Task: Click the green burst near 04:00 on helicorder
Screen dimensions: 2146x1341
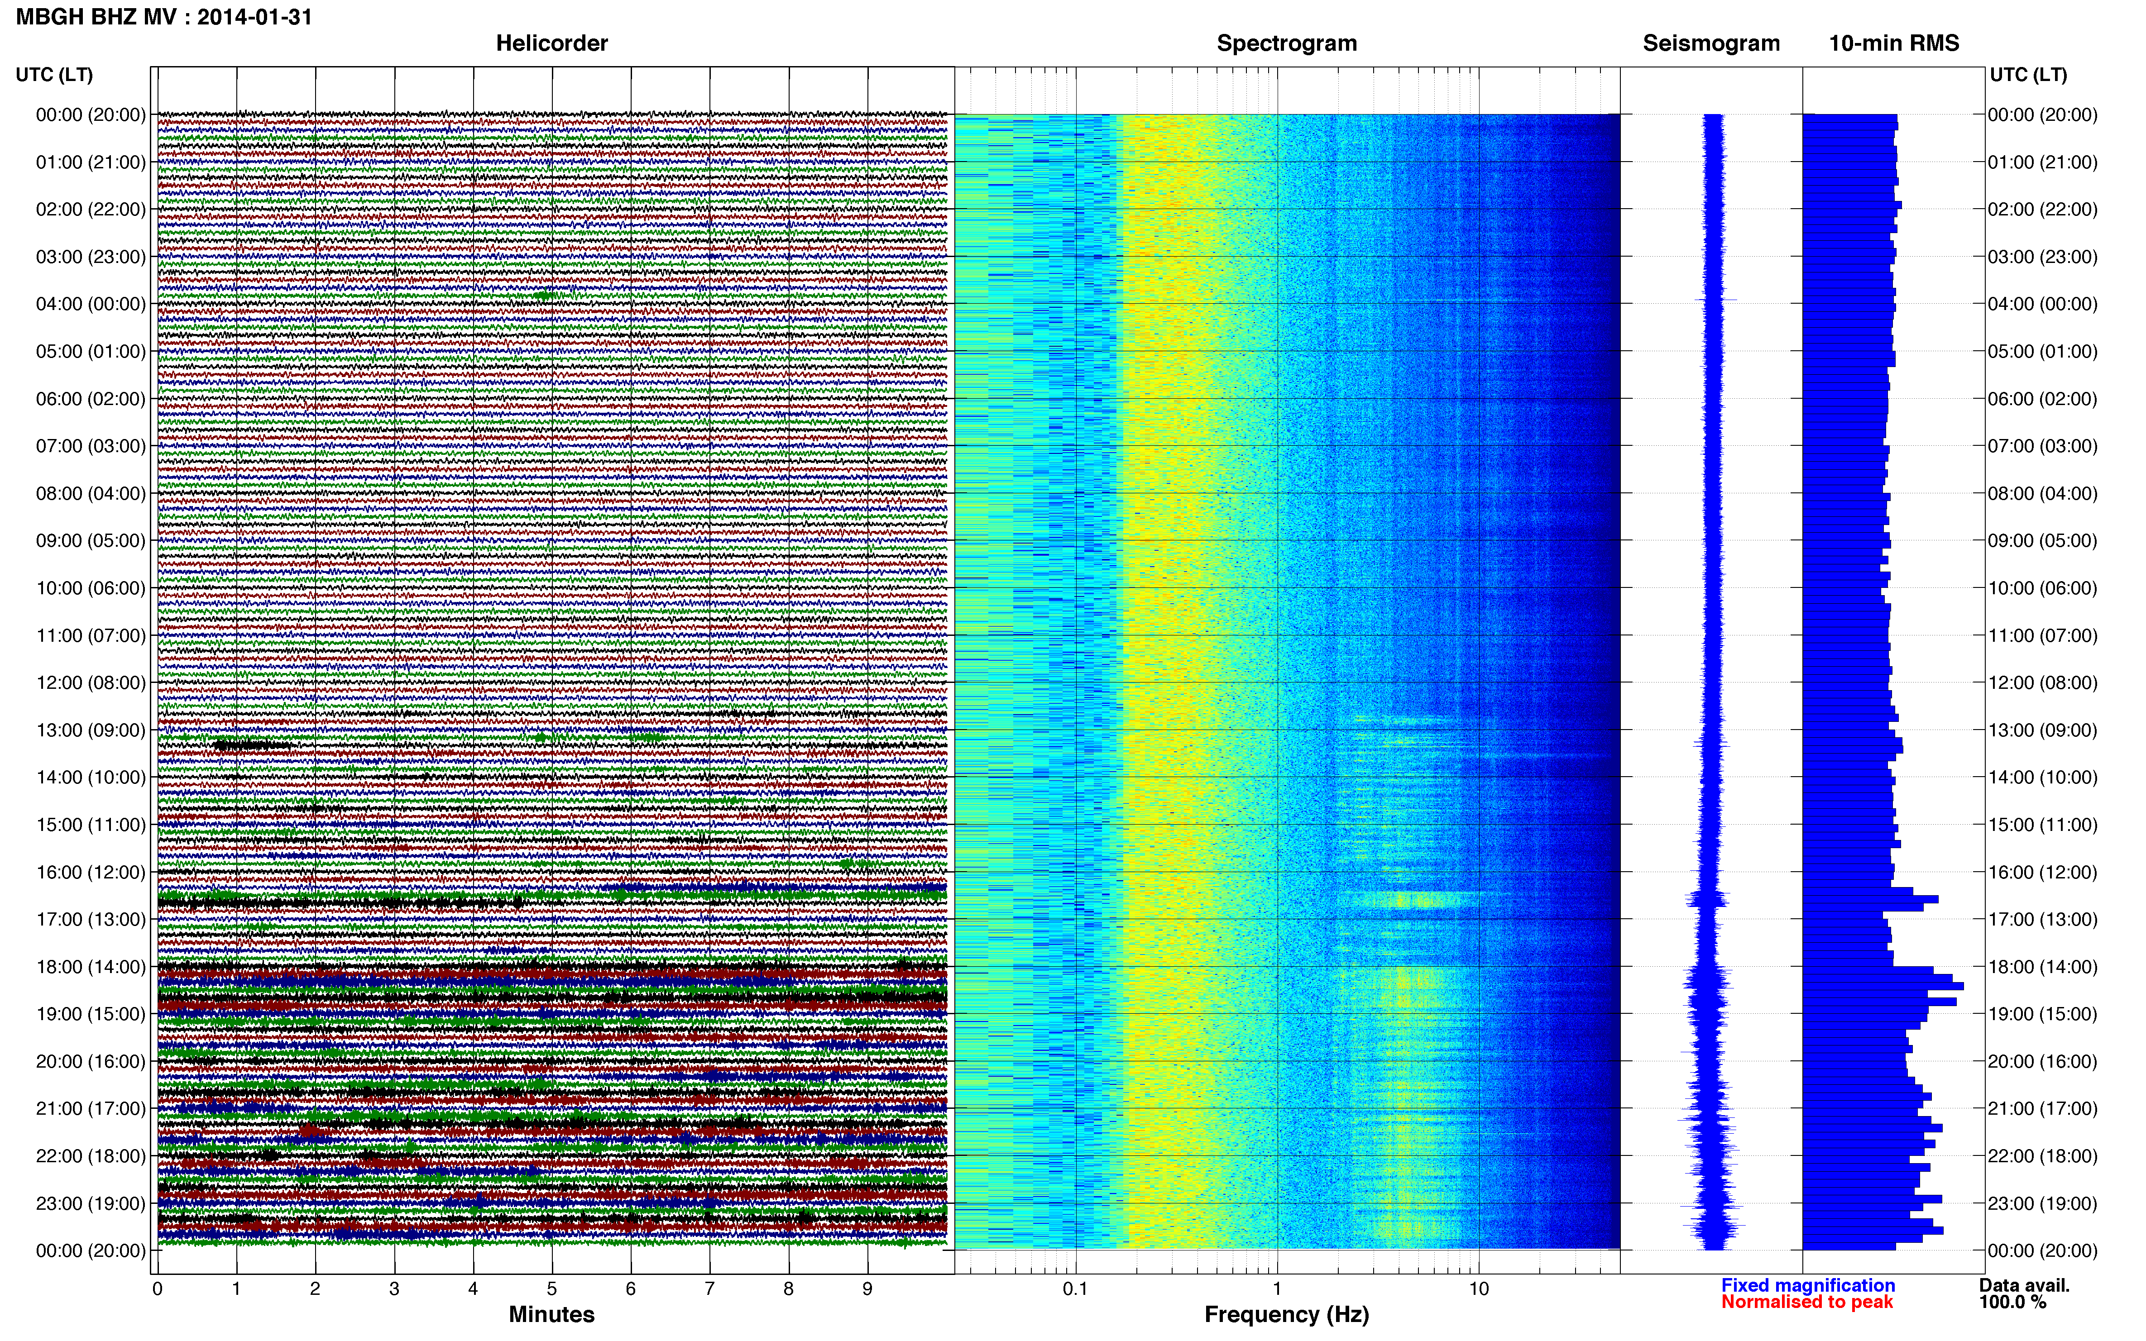Action: click(545, 296)
